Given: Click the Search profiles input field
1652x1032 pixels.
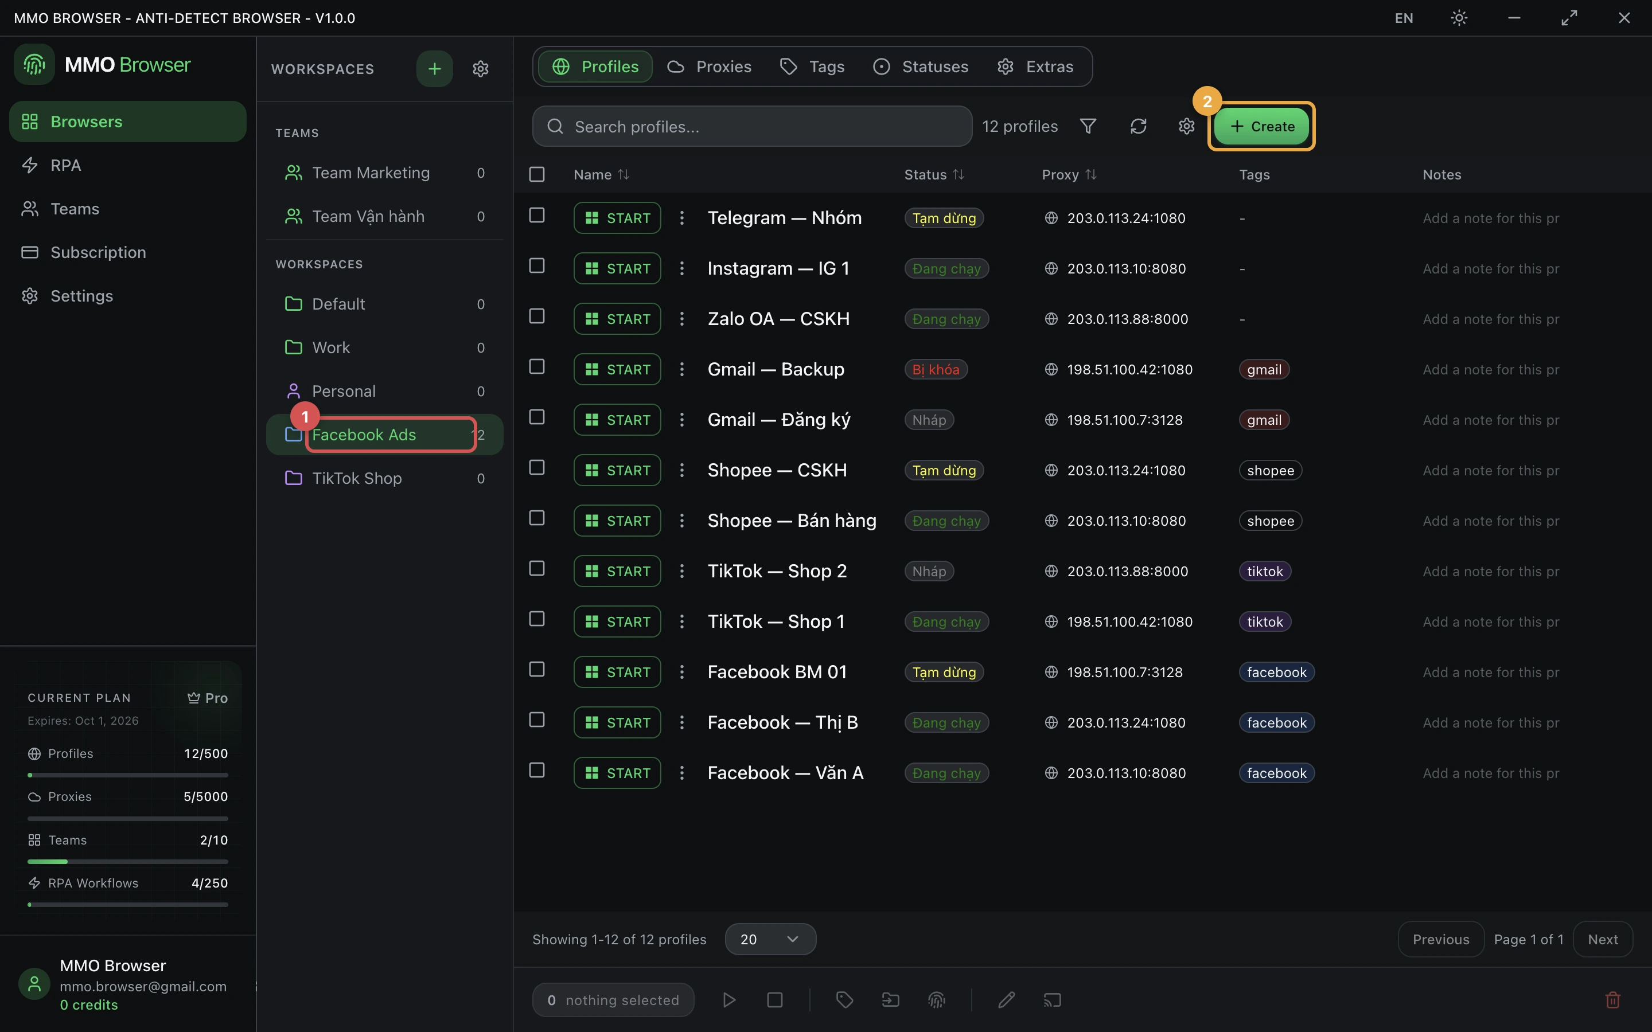Looking at the screenshot, I should click(x=752, y=126).
